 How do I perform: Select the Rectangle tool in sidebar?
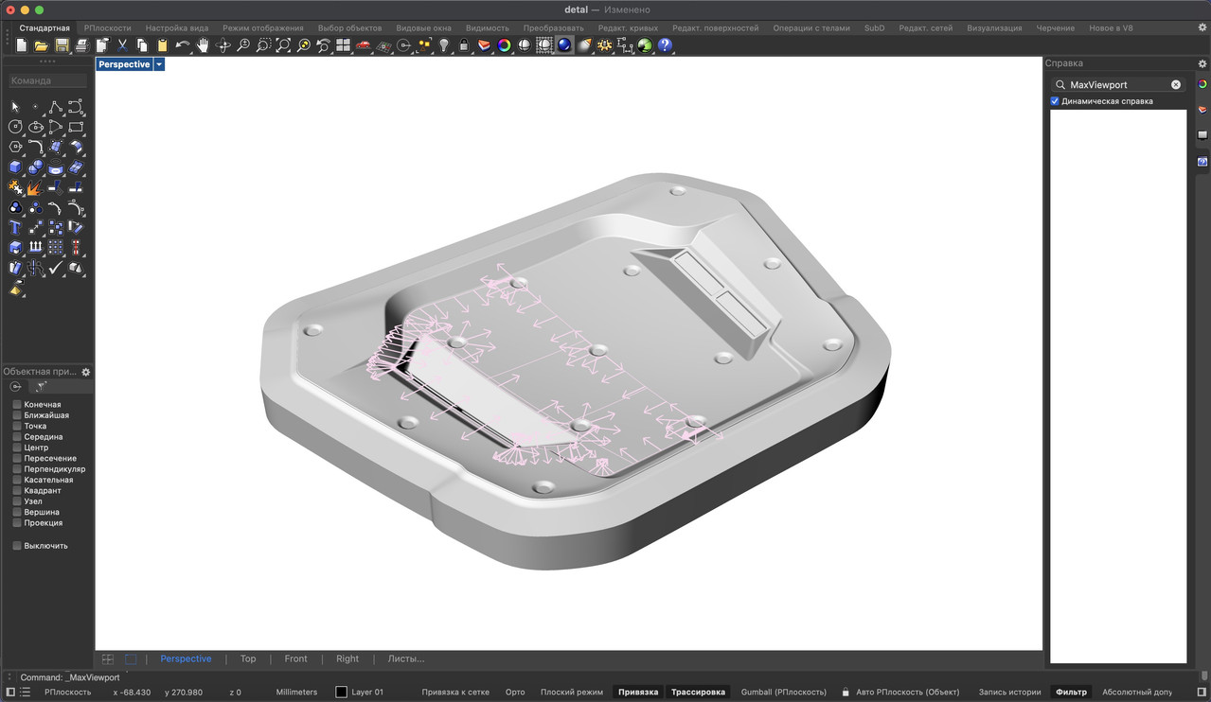coord(76,127)
